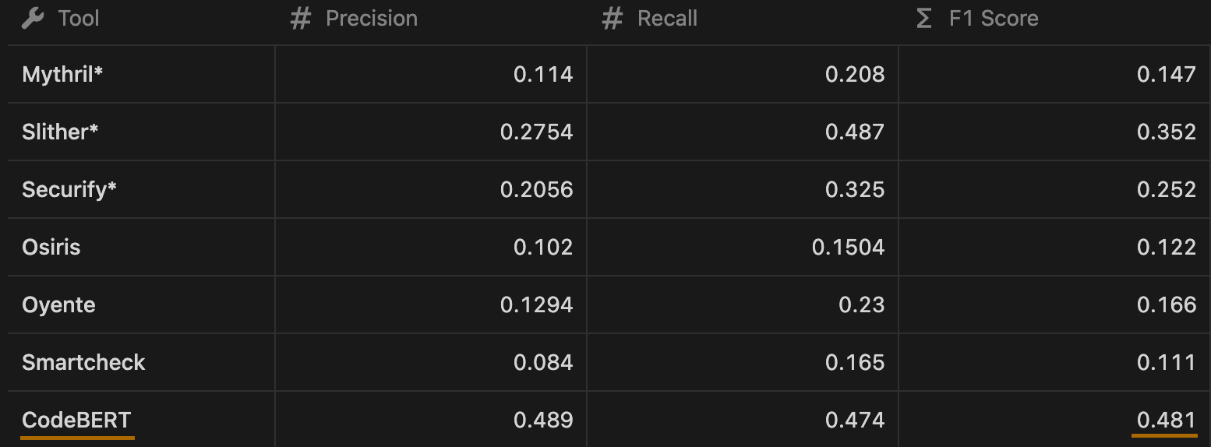Select the Slither* tool cell
Screen dimensions: 1211x447
coord(141,132)
